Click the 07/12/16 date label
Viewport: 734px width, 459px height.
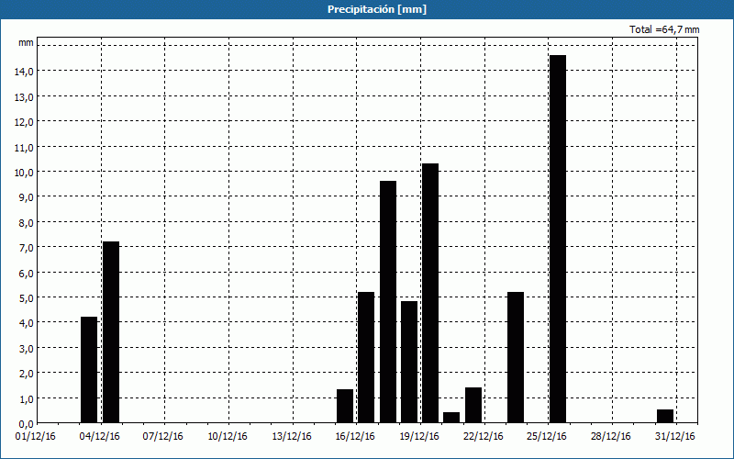point(163,437)
